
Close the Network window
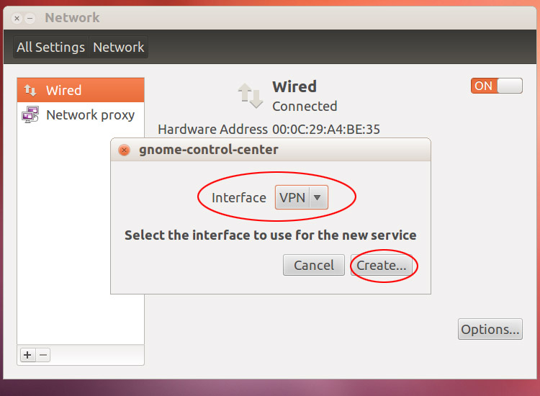pos(17,18)
